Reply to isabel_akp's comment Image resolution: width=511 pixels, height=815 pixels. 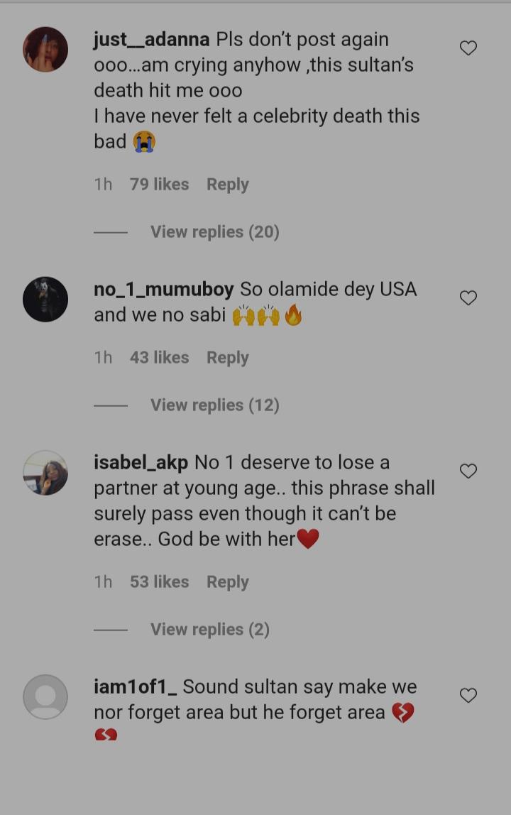click(227, 582)
